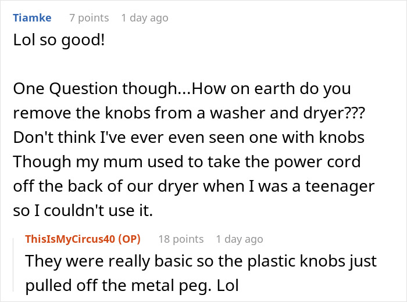The image size is (407, 302).
Task: Click the 7 points score on Tiamke's comment
Action: point(89,18)
